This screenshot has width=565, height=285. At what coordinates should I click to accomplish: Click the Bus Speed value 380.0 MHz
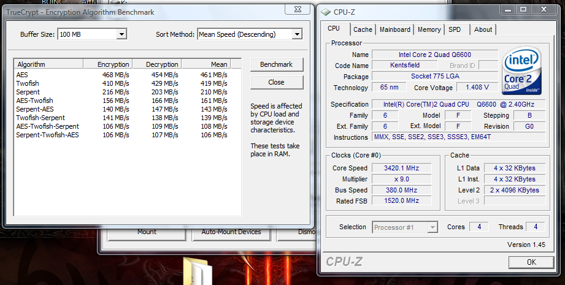click(401, 190)
